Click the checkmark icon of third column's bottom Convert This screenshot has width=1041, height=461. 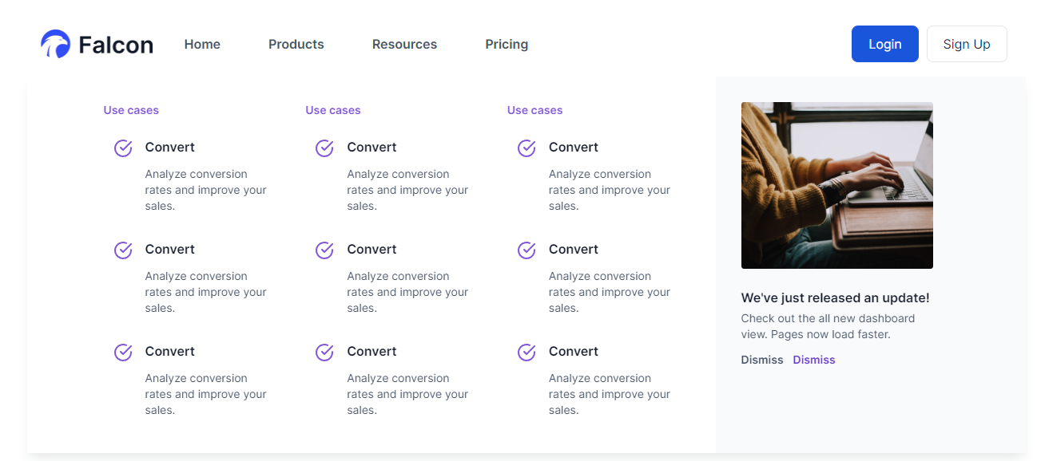coord(526,353)
